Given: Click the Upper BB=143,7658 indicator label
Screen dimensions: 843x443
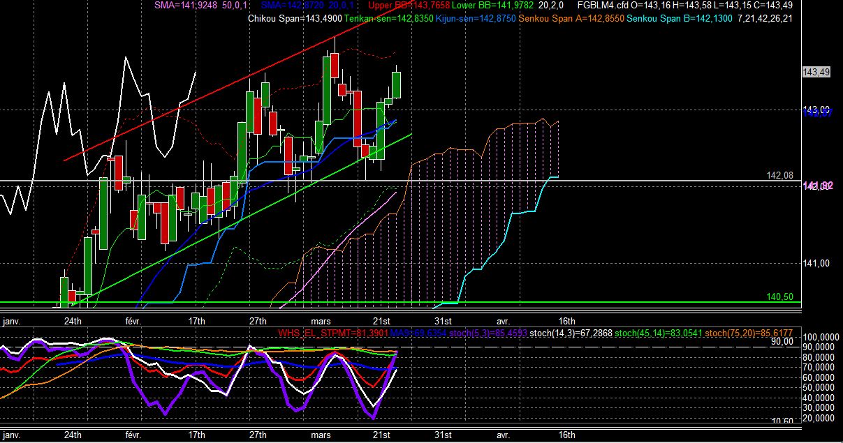Looking at the screenshot, I should (407, 6).
